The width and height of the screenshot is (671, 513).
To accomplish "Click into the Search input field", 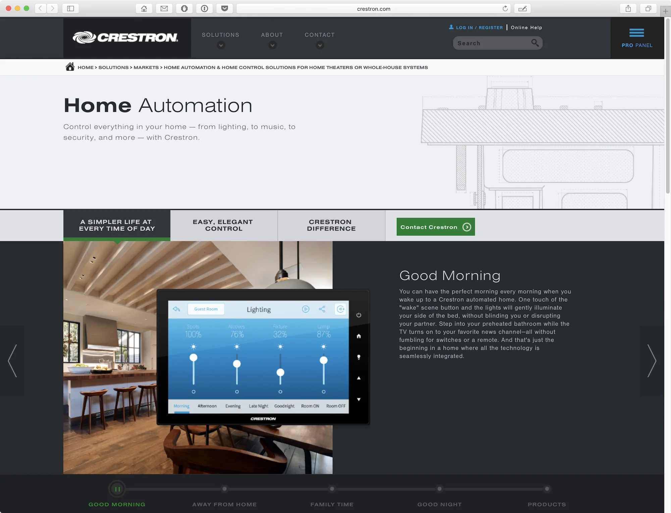I will (490, 43).
